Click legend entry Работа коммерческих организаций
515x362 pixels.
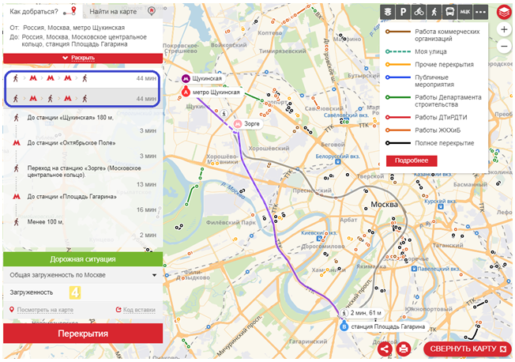[x=447, y=36]
